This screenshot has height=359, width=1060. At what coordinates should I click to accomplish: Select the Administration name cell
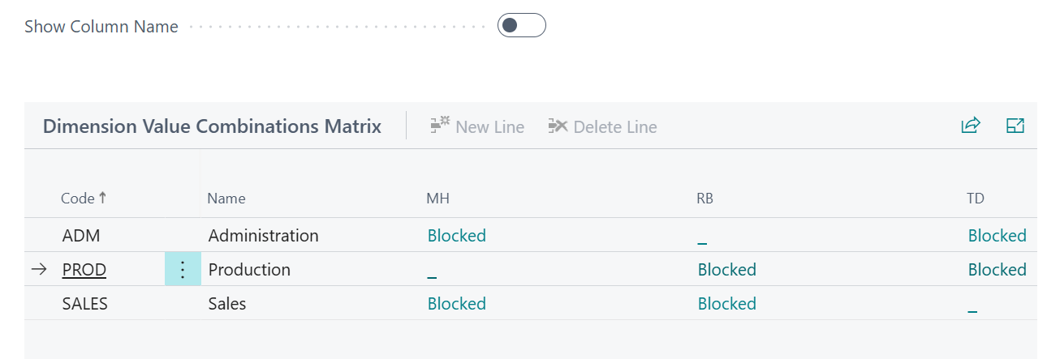[264, 236]
